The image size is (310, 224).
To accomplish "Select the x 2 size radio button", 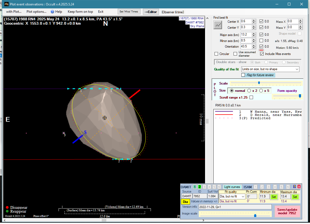I will click(x=249, y=91).
